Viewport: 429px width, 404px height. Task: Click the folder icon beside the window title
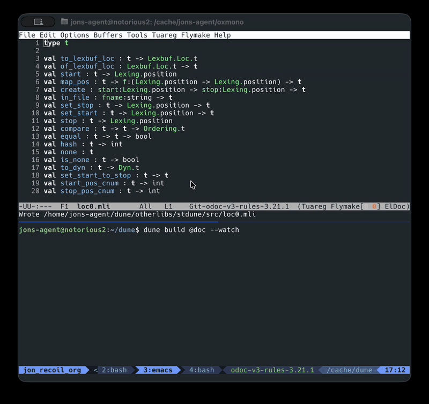pos(64,21)
